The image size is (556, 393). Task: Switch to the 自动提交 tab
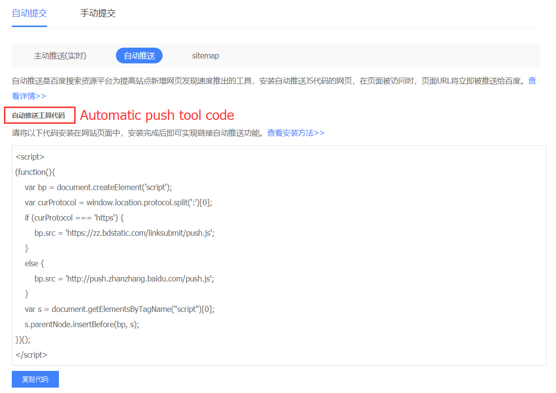(29, 13)
